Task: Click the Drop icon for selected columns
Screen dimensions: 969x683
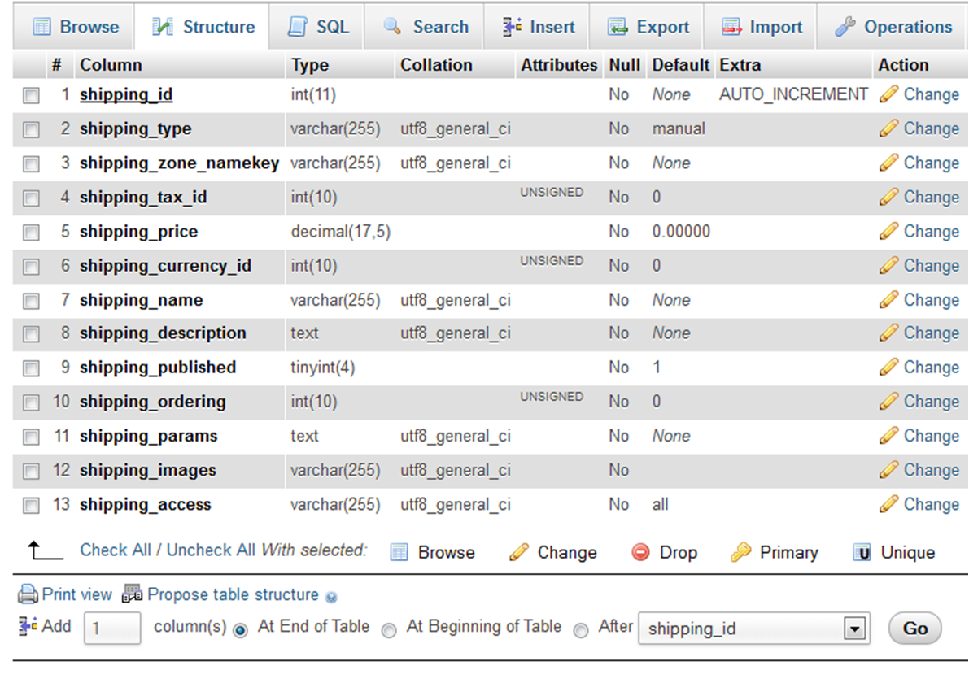Action: tap(641, 553)
